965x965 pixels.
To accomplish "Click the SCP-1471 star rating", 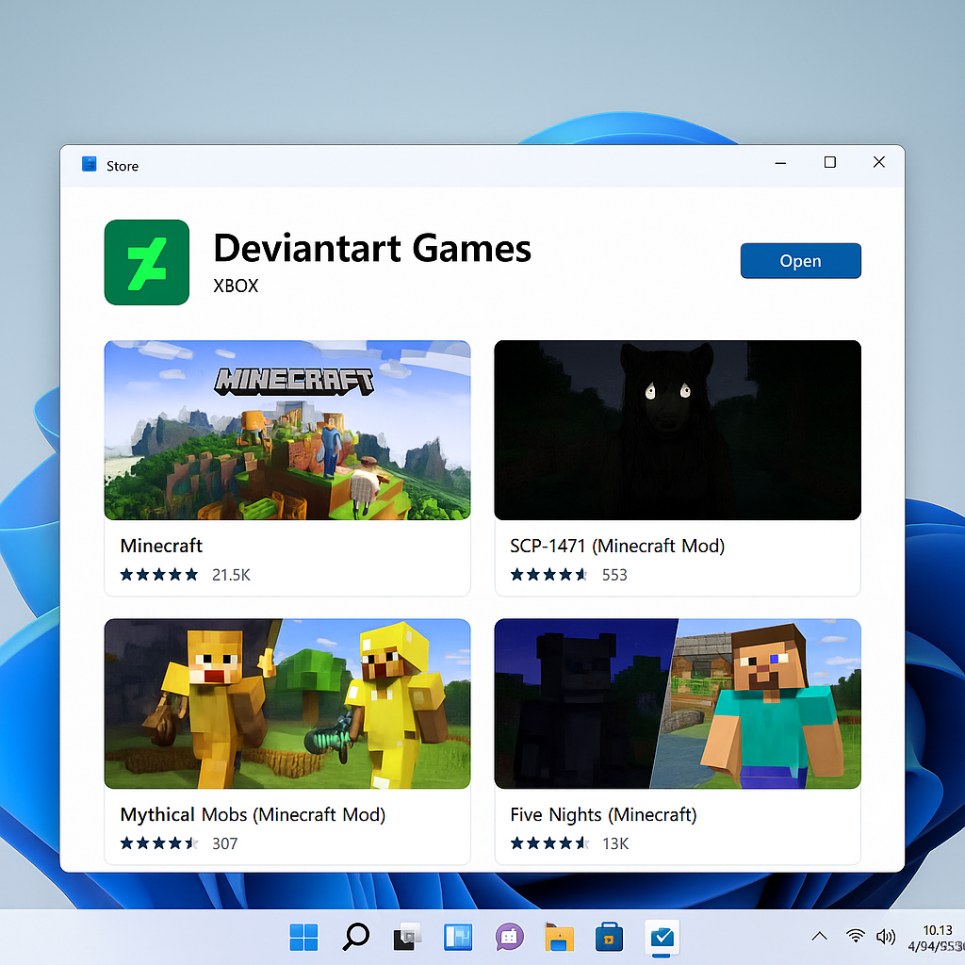I will click(549, 575).
